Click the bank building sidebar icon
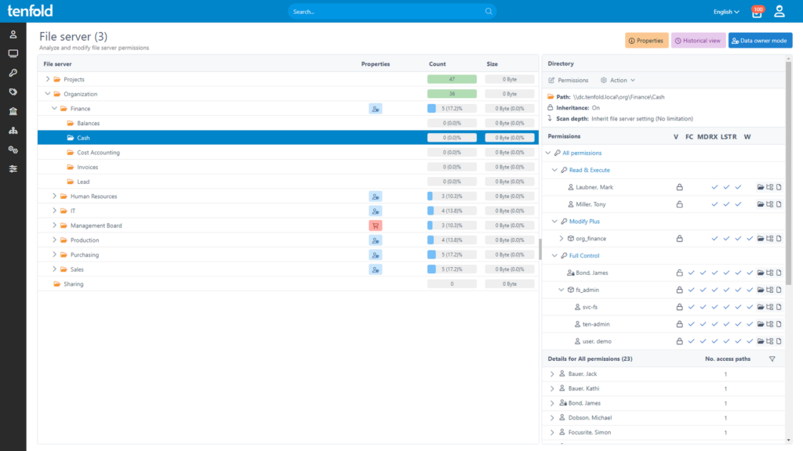The width and height of the screenshot is (803, 451). click(x=13, y=111)
